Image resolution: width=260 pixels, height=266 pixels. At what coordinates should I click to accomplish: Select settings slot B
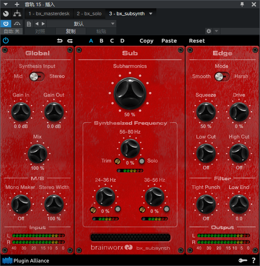[x=101, y=41]
